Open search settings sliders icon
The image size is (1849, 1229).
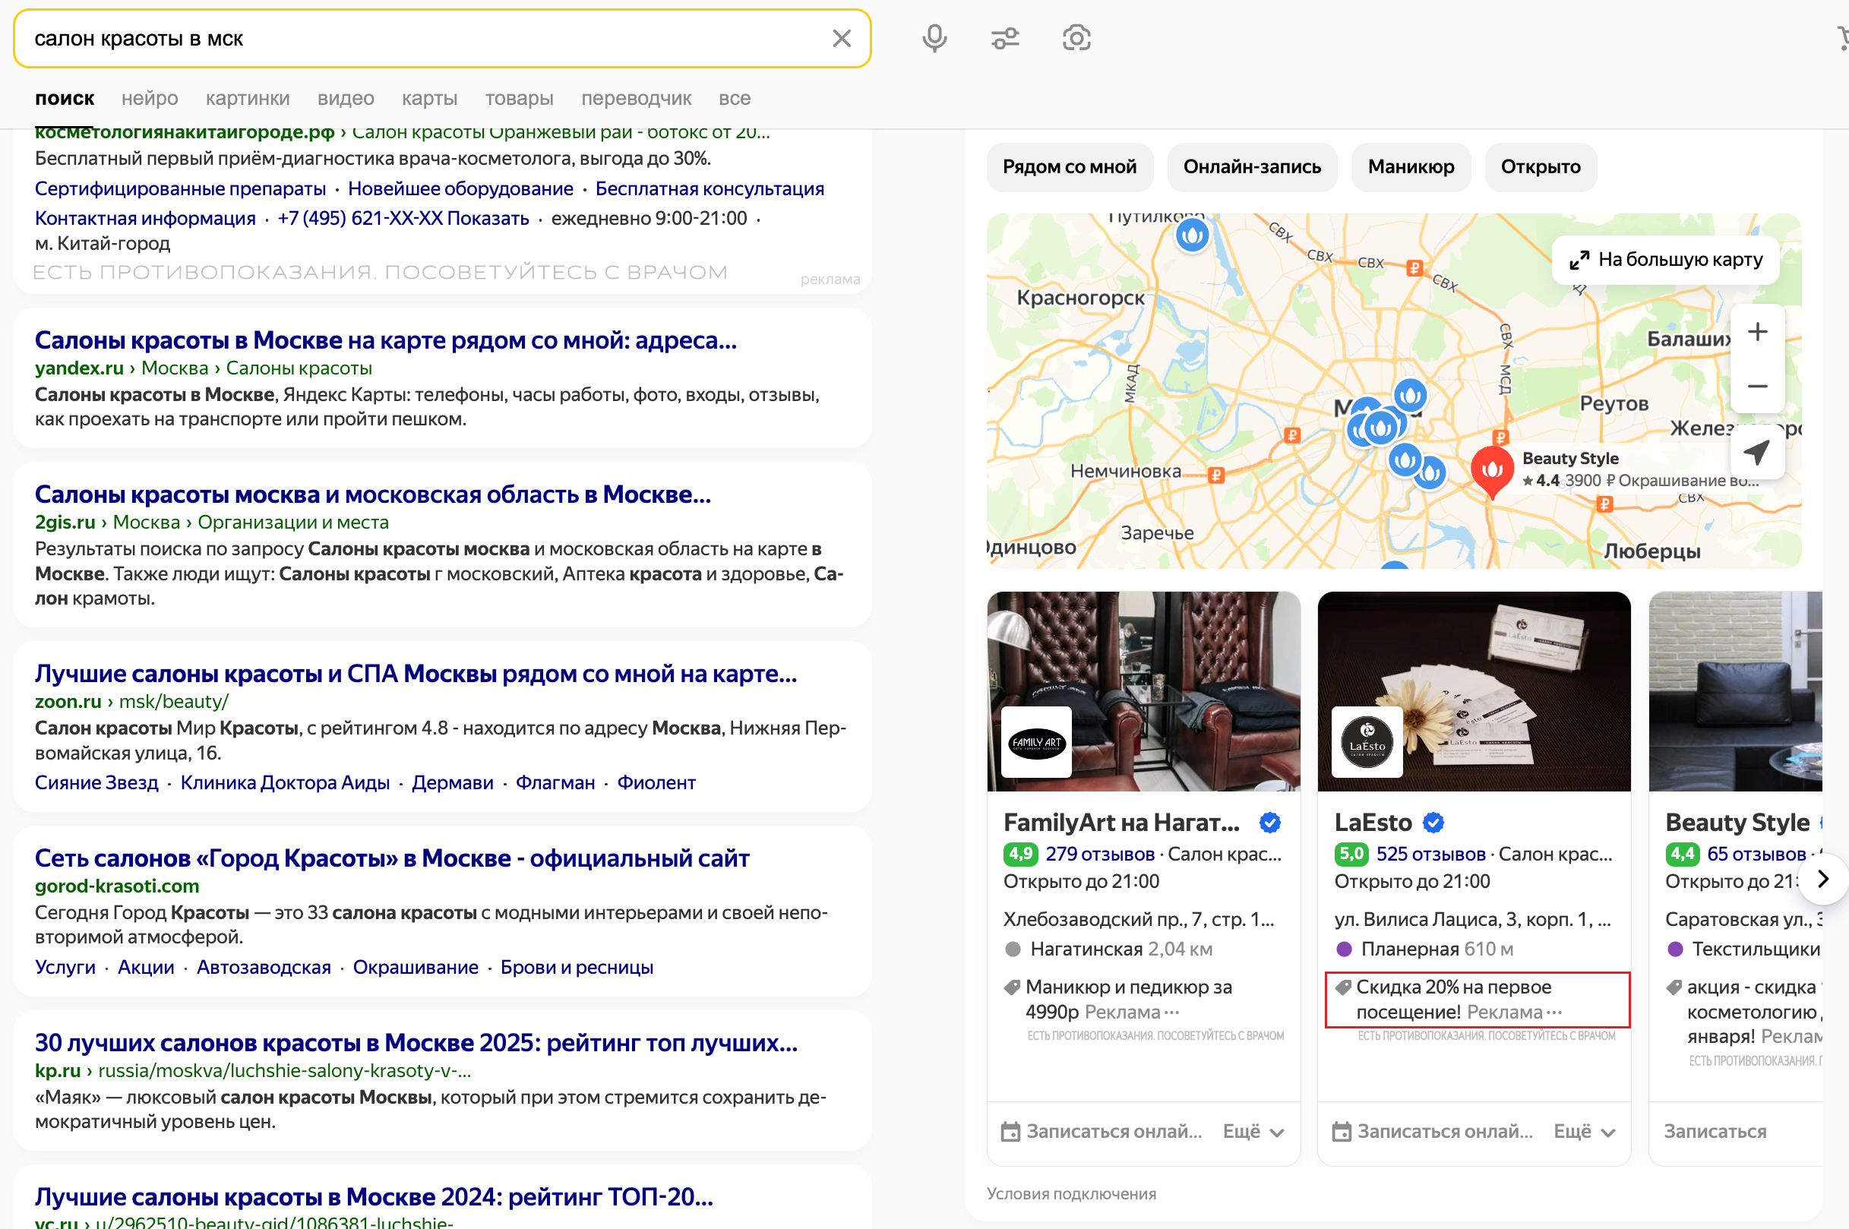[1005, 38]
